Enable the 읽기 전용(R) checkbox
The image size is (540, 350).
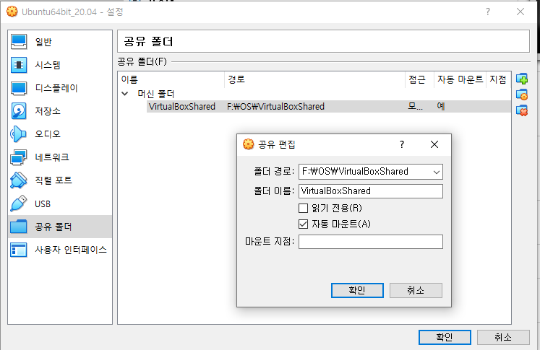click(x=303, y=208)
